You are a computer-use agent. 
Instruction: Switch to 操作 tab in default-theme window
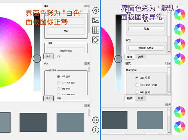[x=130, y=57]
